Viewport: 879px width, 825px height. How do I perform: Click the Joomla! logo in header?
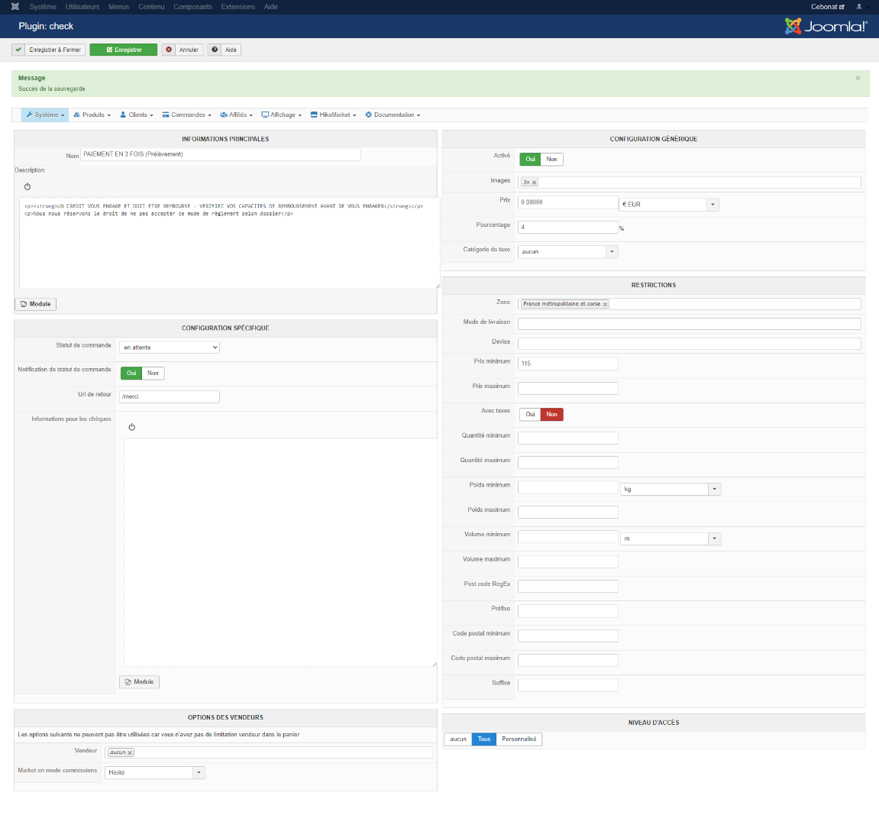point(826,26)
